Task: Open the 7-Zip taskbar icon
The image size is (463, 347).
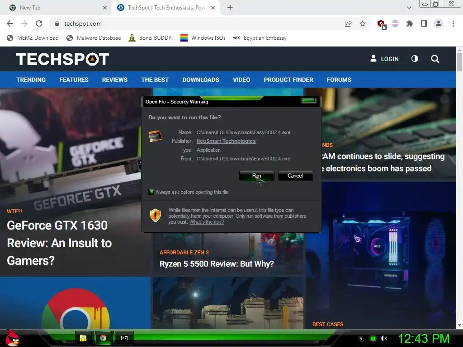Action: point(124,338)
